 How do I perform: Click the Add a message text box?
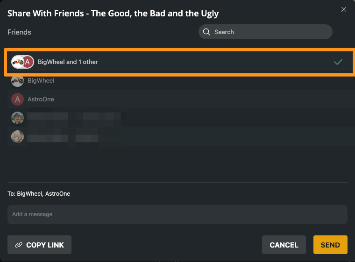point(177,214)
